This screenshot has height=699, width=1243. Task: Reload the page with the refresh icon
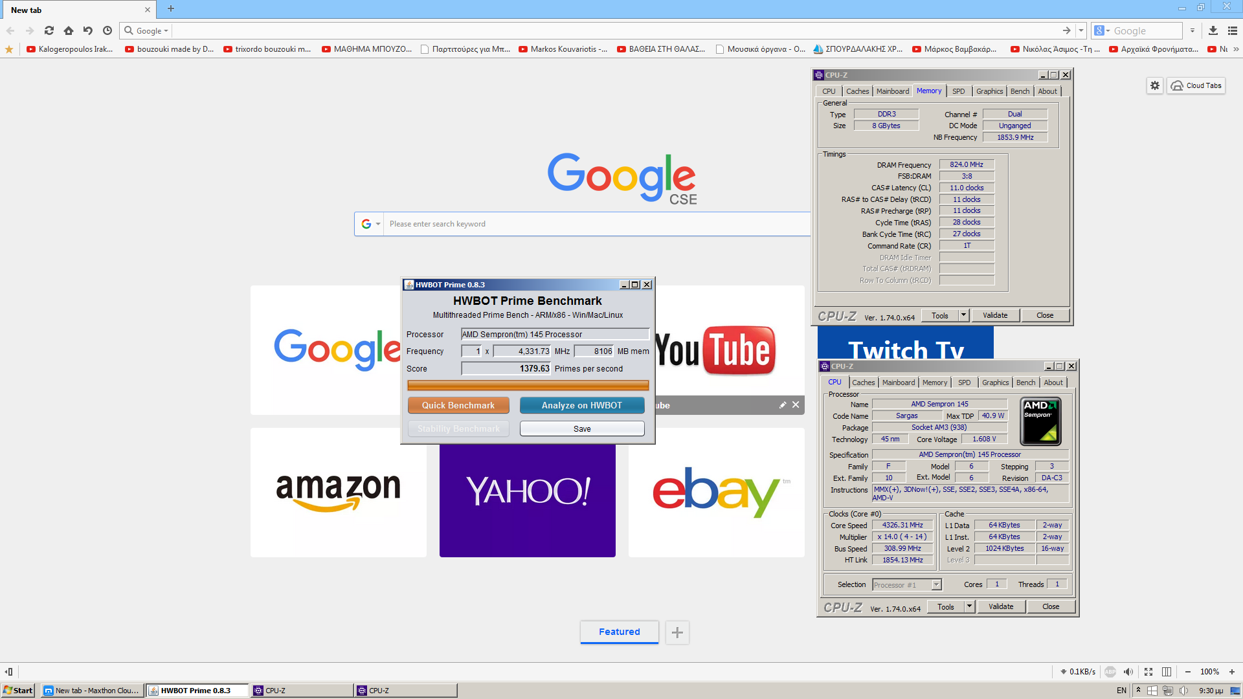pyautogui.click(x=49, y=30)
